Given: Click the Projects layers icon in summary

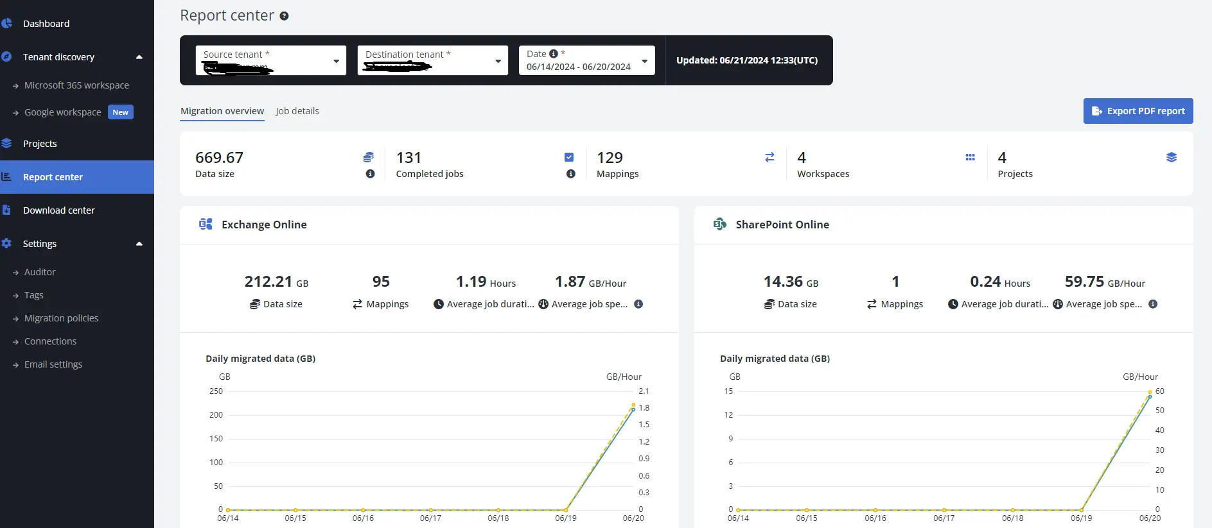Looking at the screenshot, I should point(1171,157).
